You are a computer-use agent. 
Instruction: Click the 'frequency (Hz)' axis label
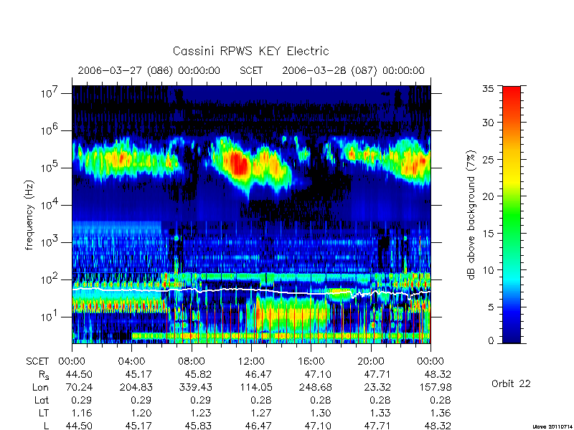[x=29, y=215]
